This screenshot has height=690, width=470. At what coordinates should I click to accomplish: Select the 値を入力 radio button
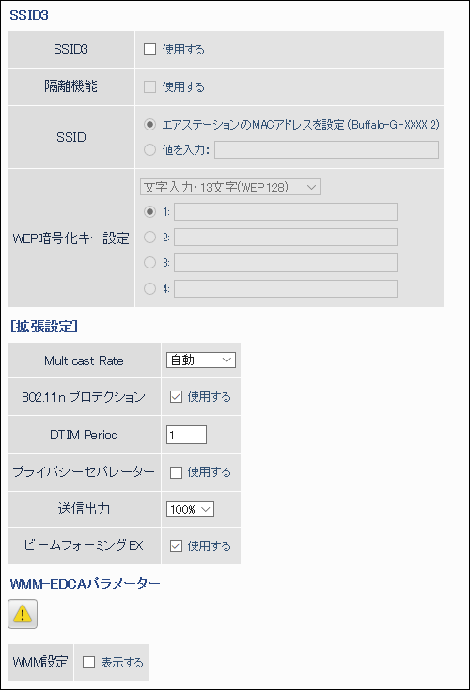[x=149, y=150]
